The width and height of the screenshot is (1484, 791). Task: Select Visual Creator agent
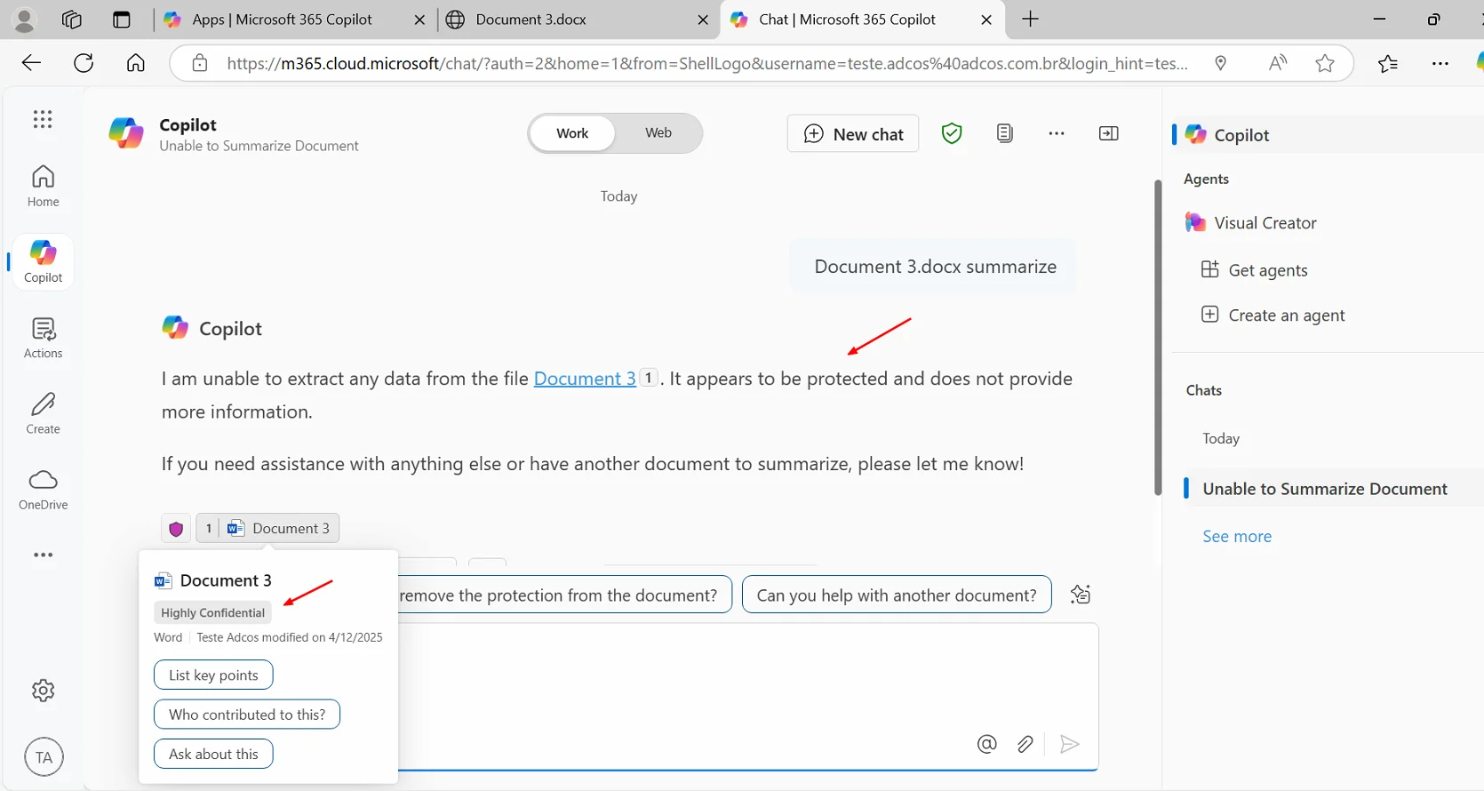coord(1265,223)
